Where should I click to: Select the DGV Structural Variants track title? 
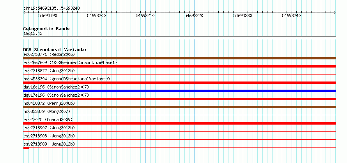[55, 50]
